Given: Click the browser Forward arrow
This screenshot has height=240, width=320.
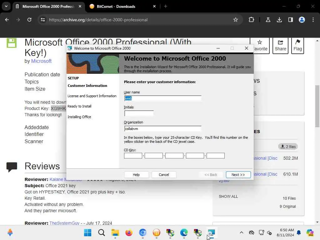Looking at the screenshot, I should (18, 20).
